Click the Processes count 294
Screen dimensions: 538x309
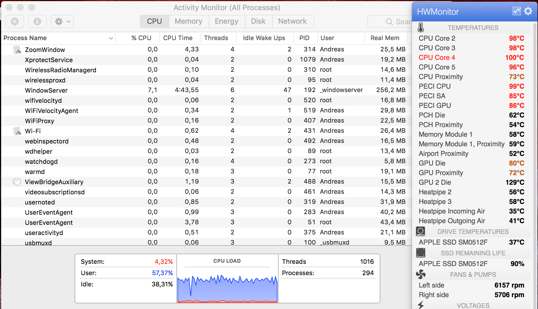pyautogui.click(x=368, y=273)
